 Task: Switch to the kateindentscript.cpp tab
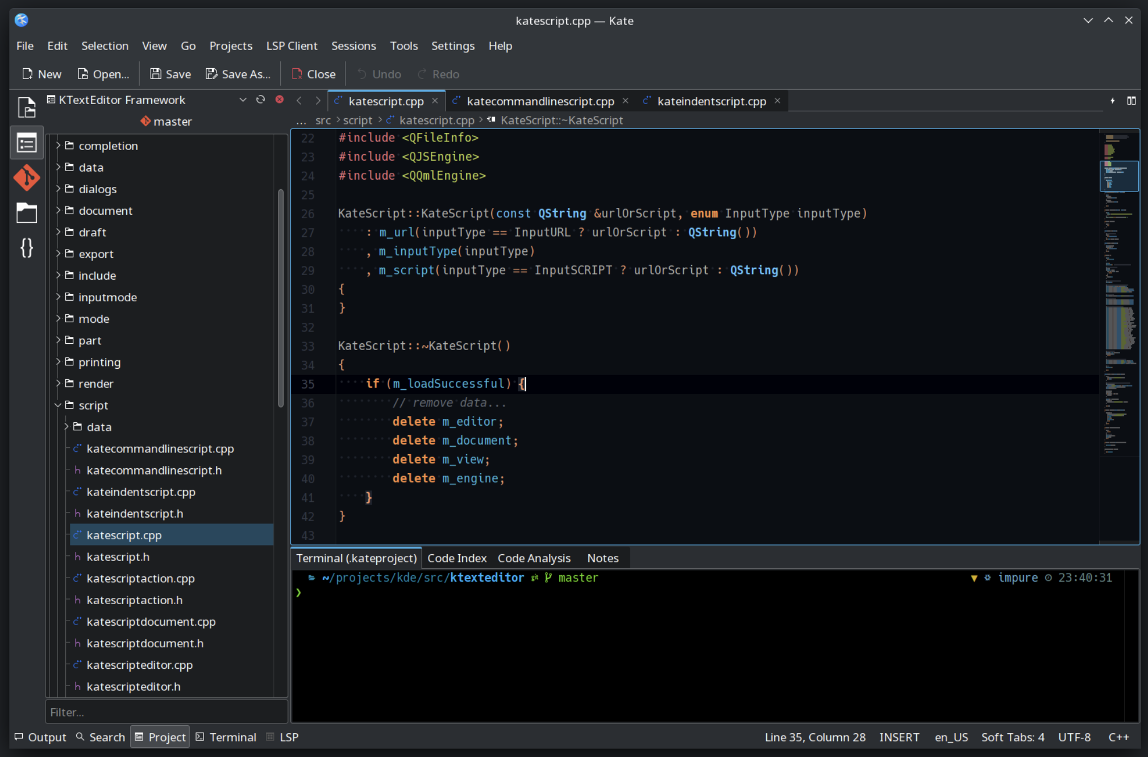coord(711,101)
